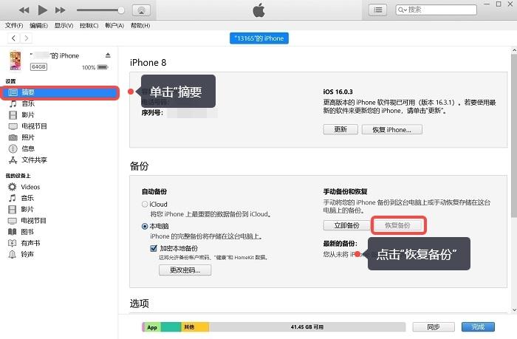The width and height of the screenshot is (517, 339).
Task: Open the 显示(V) menu
Action: pos(64,25)
